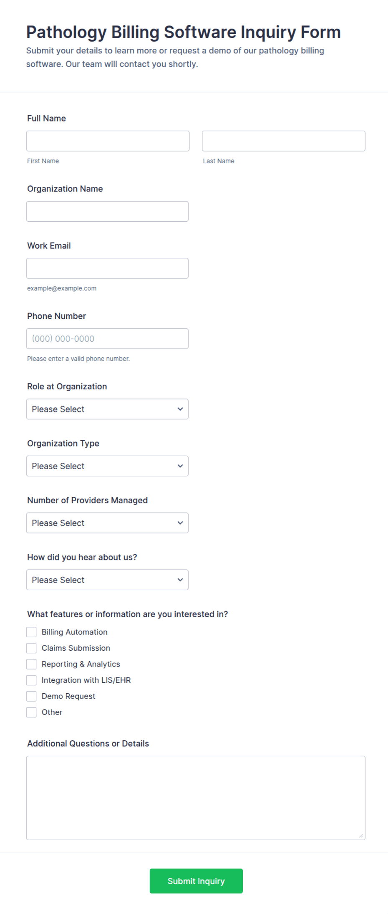The height and width of the screenshot is (914, 388).
Task: Tick the Claims Submission checkbox
Action: pos(31,648)
